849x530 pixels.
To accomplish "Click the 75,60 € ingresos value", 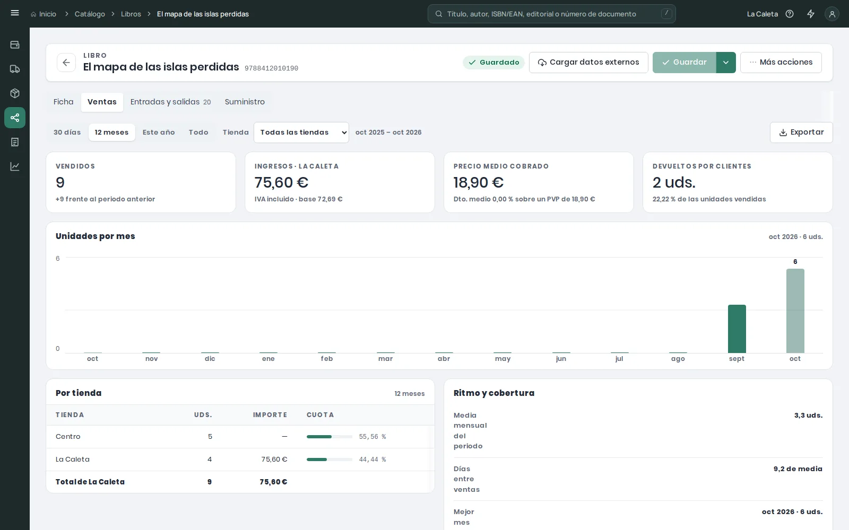I will click(x=281, y=182).
